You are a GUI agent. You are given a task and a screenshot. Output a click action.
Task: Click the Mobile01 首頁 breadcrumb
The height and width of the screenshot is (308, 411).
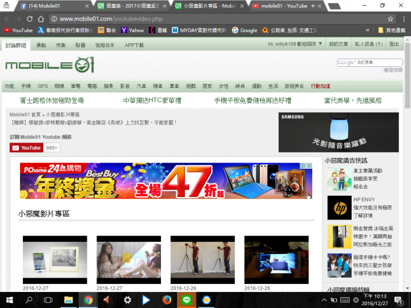tap(25, 115)
